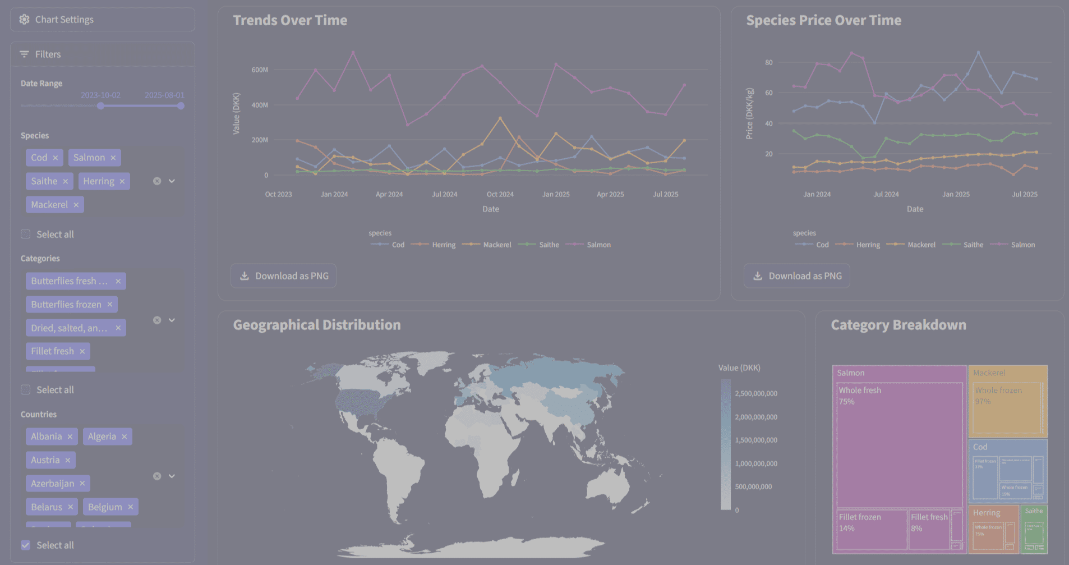1069x565 pixels.
Task: Click the Chart Settings gear icon
Action: [24, 20]
